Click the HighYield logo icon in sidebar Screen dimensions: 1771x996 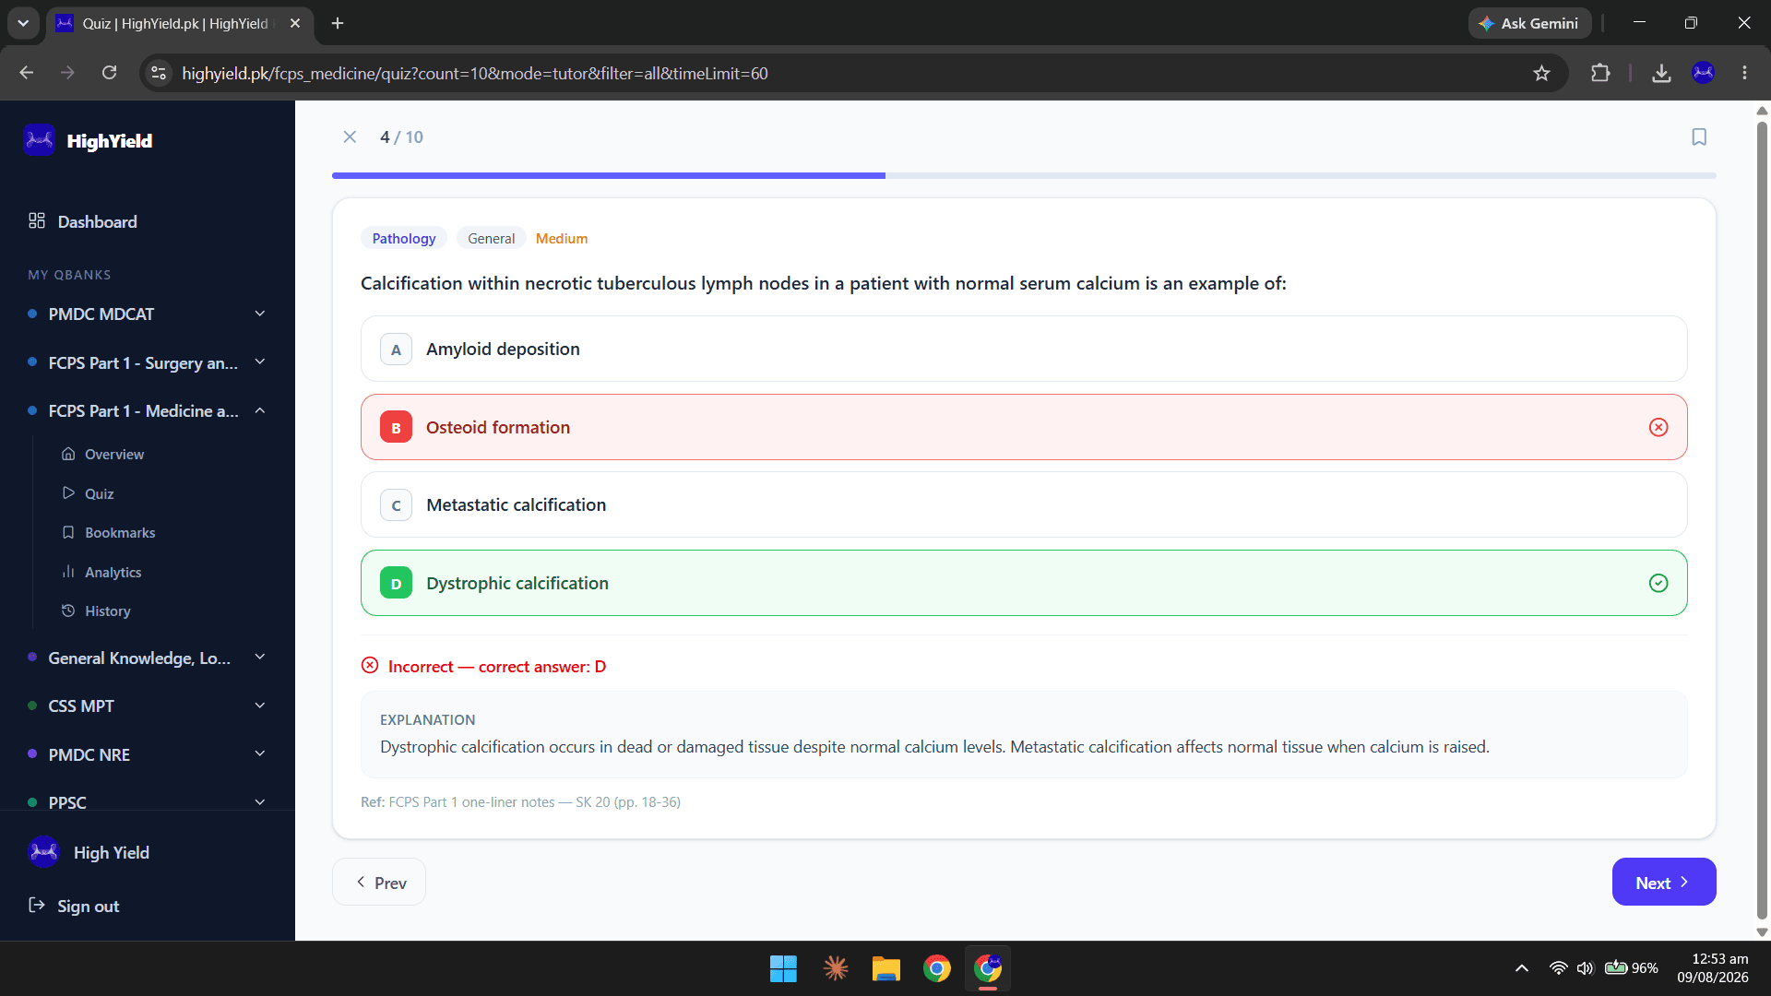pyautogui.click(x=39, y=140)
